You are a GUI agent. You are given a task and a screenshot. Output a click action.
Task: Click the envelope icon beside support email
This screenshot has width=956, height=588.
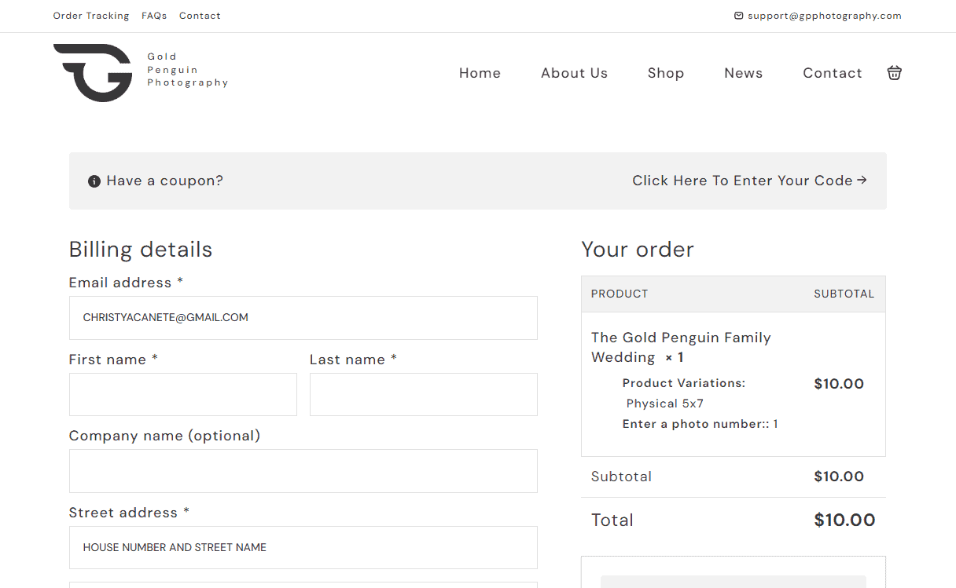click(738, 16)
